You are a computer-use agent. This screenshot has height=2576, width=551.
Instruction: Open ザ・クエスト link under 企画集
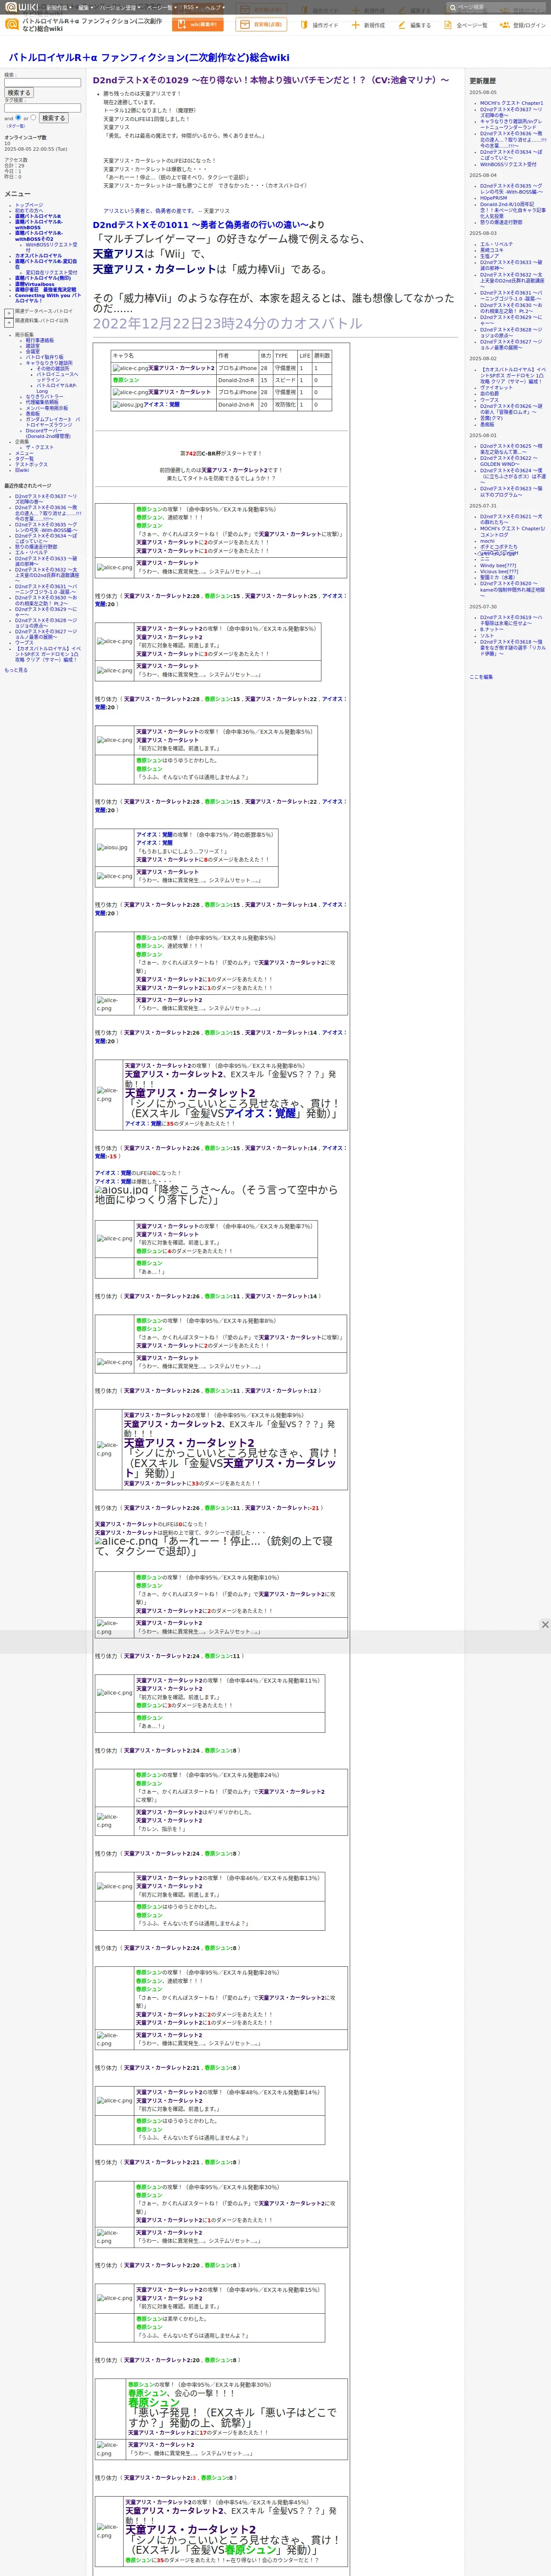point(40,447)
